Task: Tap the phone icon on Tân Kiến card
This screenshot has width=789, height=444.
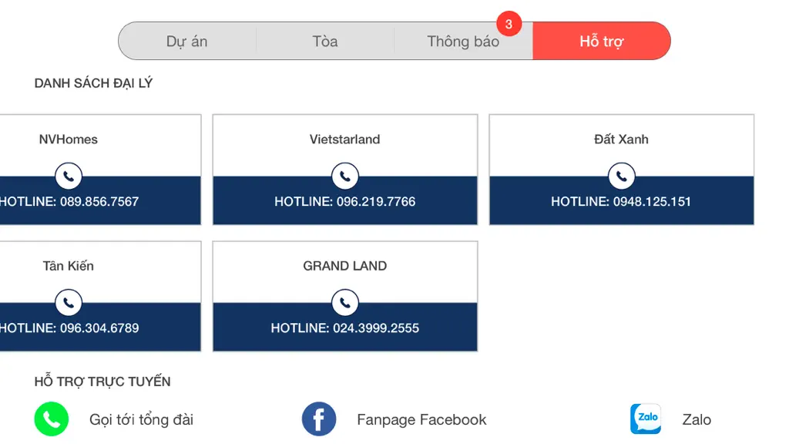Action: [x=69, y=302]
